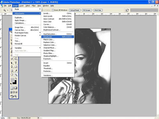
Task: Choose Image Size... menu item
Action: point(26,27)
